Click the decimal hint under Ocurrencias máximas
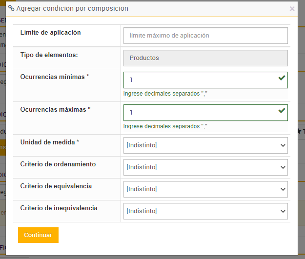305x259 pixels. click(165, 126)
